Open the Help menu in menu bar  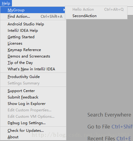(x=6, y=3)
